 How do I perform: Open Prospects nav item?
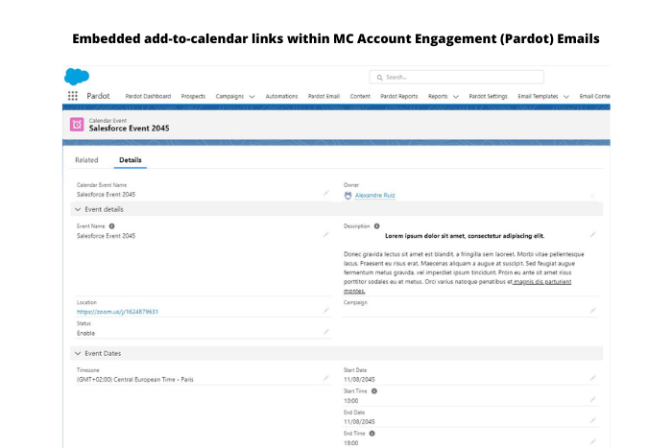[193, 96]
